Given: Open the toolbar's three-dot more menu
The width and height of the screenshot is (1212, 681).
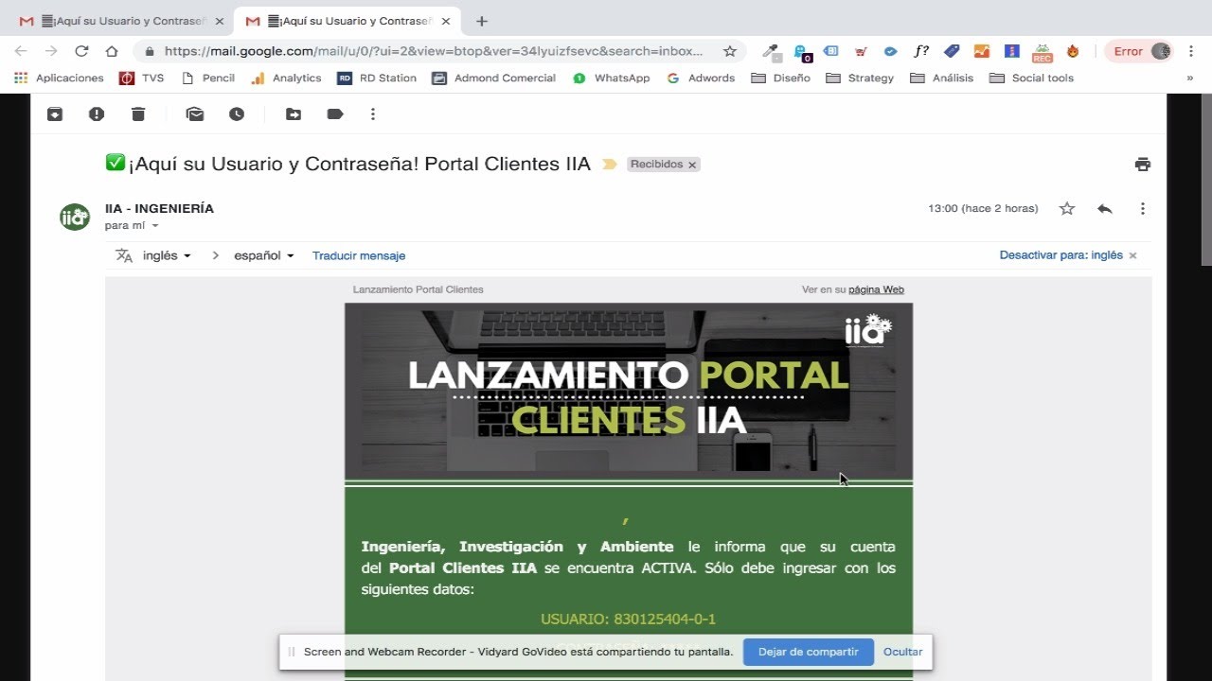Looking at the screenshot, I should click(373, 114).
